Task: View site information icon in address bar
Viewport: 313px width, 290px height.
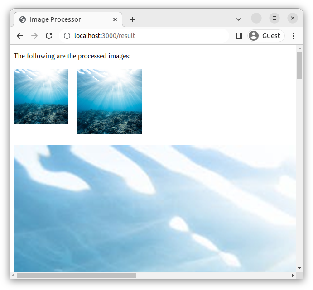Action: 67,36
